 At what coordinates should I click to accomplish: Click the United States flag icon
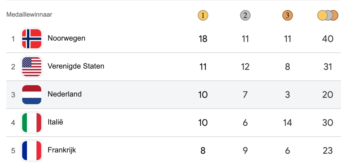(32, 67)
